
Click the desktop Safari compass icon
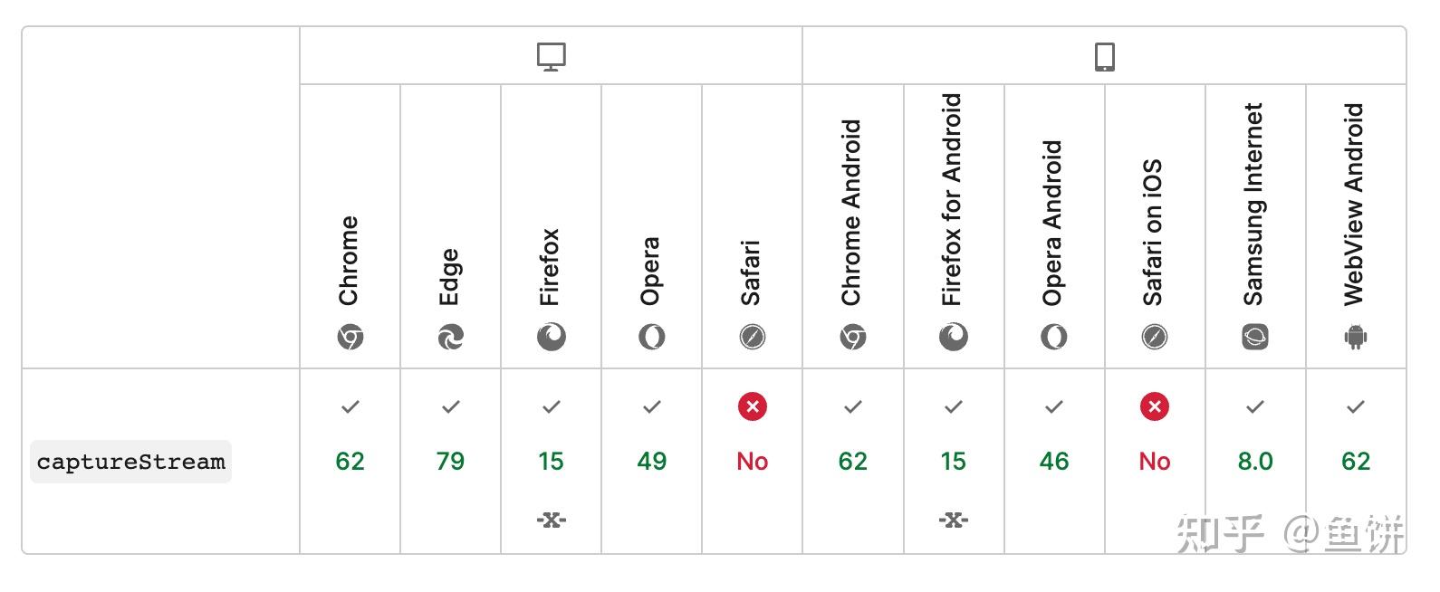coord(752,338)
